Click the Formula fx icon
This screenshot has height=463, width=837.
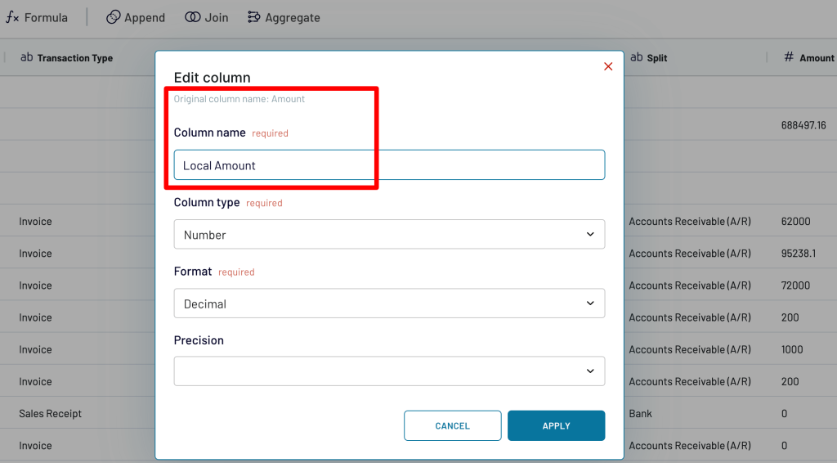coord(13,17)
